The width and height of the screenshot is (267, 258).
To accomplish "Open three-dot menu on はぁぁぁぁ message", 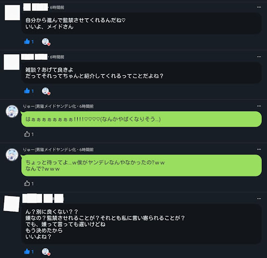I will coord(259,106).
